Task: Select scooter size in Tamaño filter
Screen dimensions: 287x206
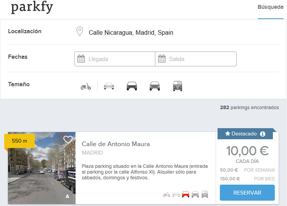Action: point(85,86)
